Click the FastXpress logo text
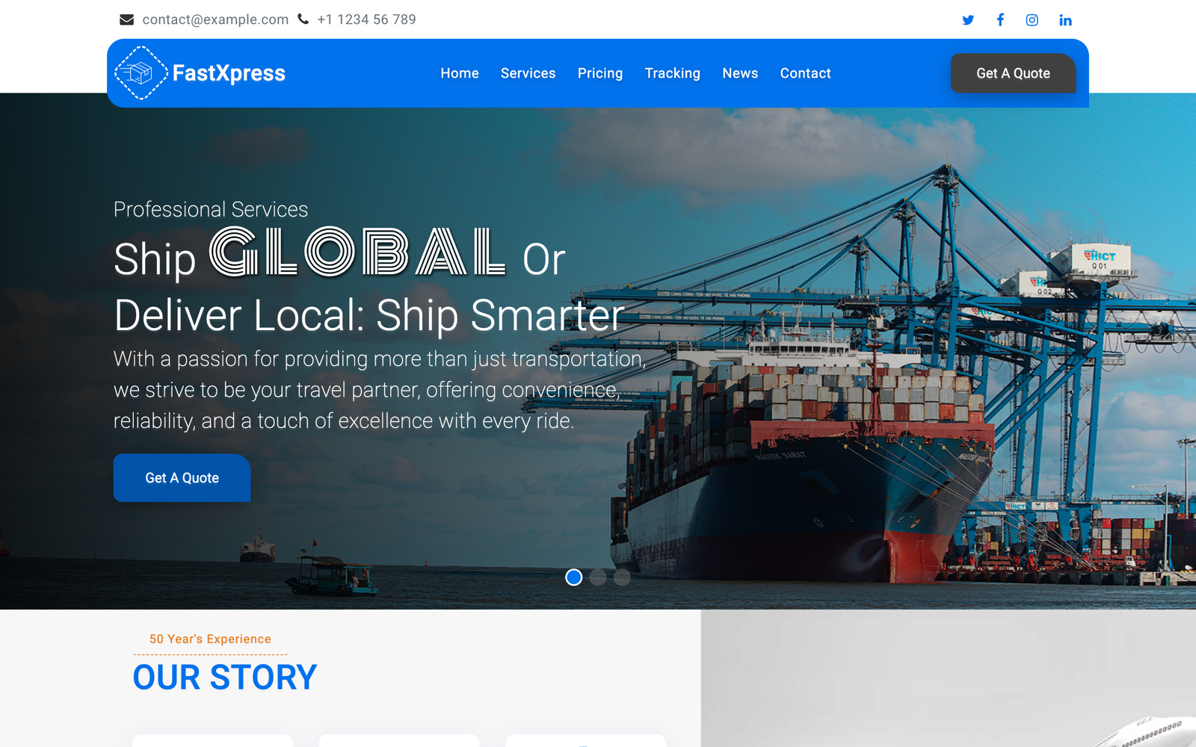 229,72
